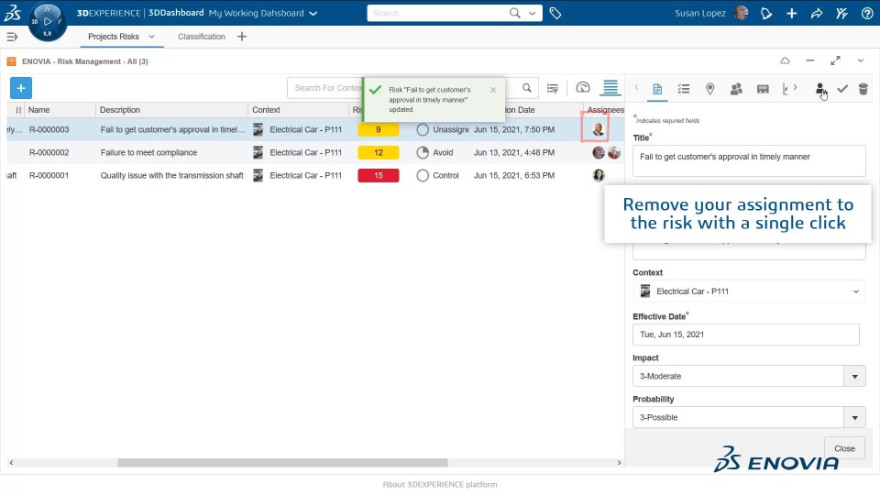Toggle the hamburger sidebar menu
Viewport: 880px width, 495px height.
pyautogui.click(x=12, y=37)
